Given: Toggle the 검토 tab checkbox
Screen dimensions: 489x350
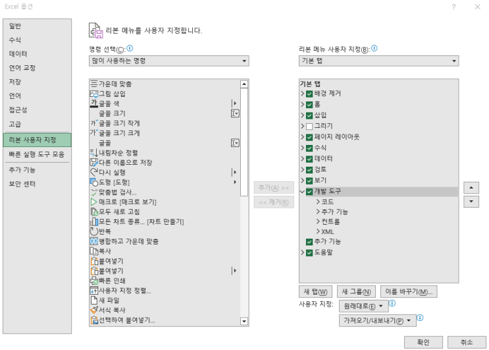Looking at the screenshot, I should tap(309, 170).
